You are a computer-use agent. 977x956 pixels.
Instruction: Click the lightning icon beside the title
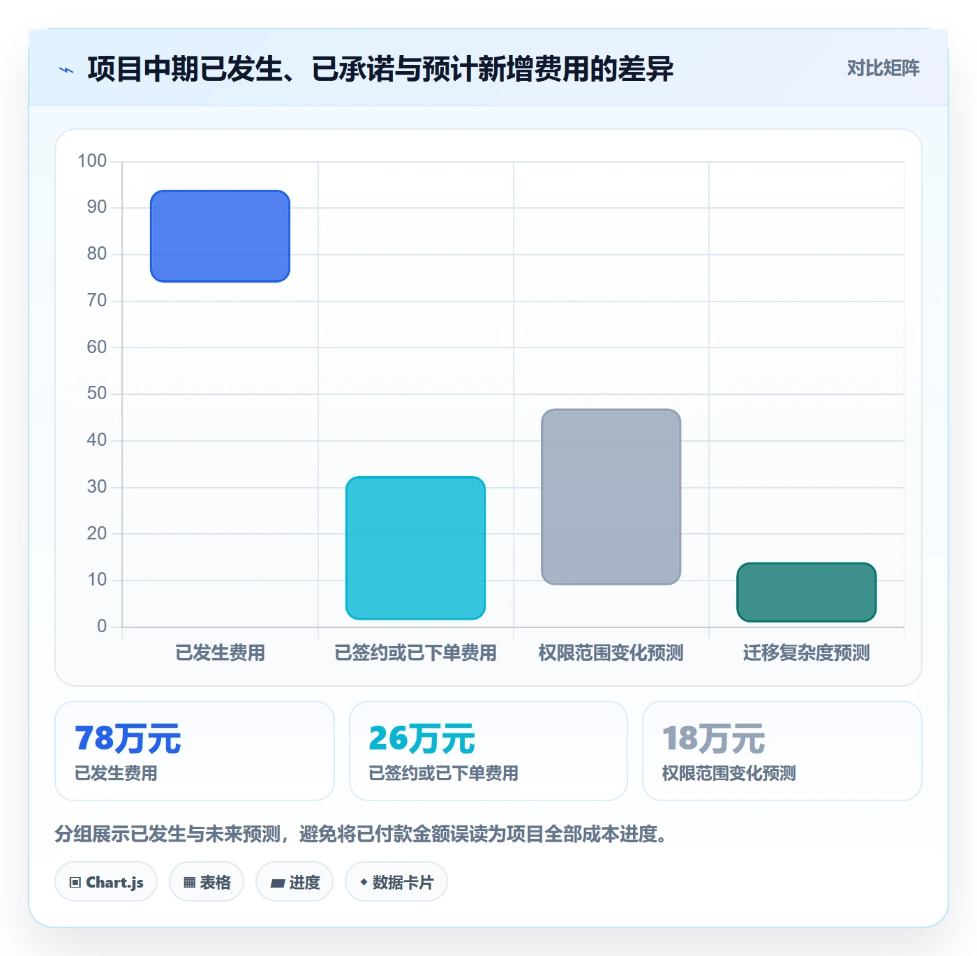click(66, 70)
